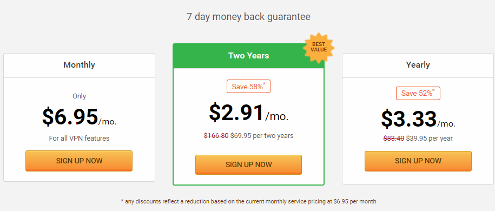Click the crossed-out $166.80 price

point(216,136)
